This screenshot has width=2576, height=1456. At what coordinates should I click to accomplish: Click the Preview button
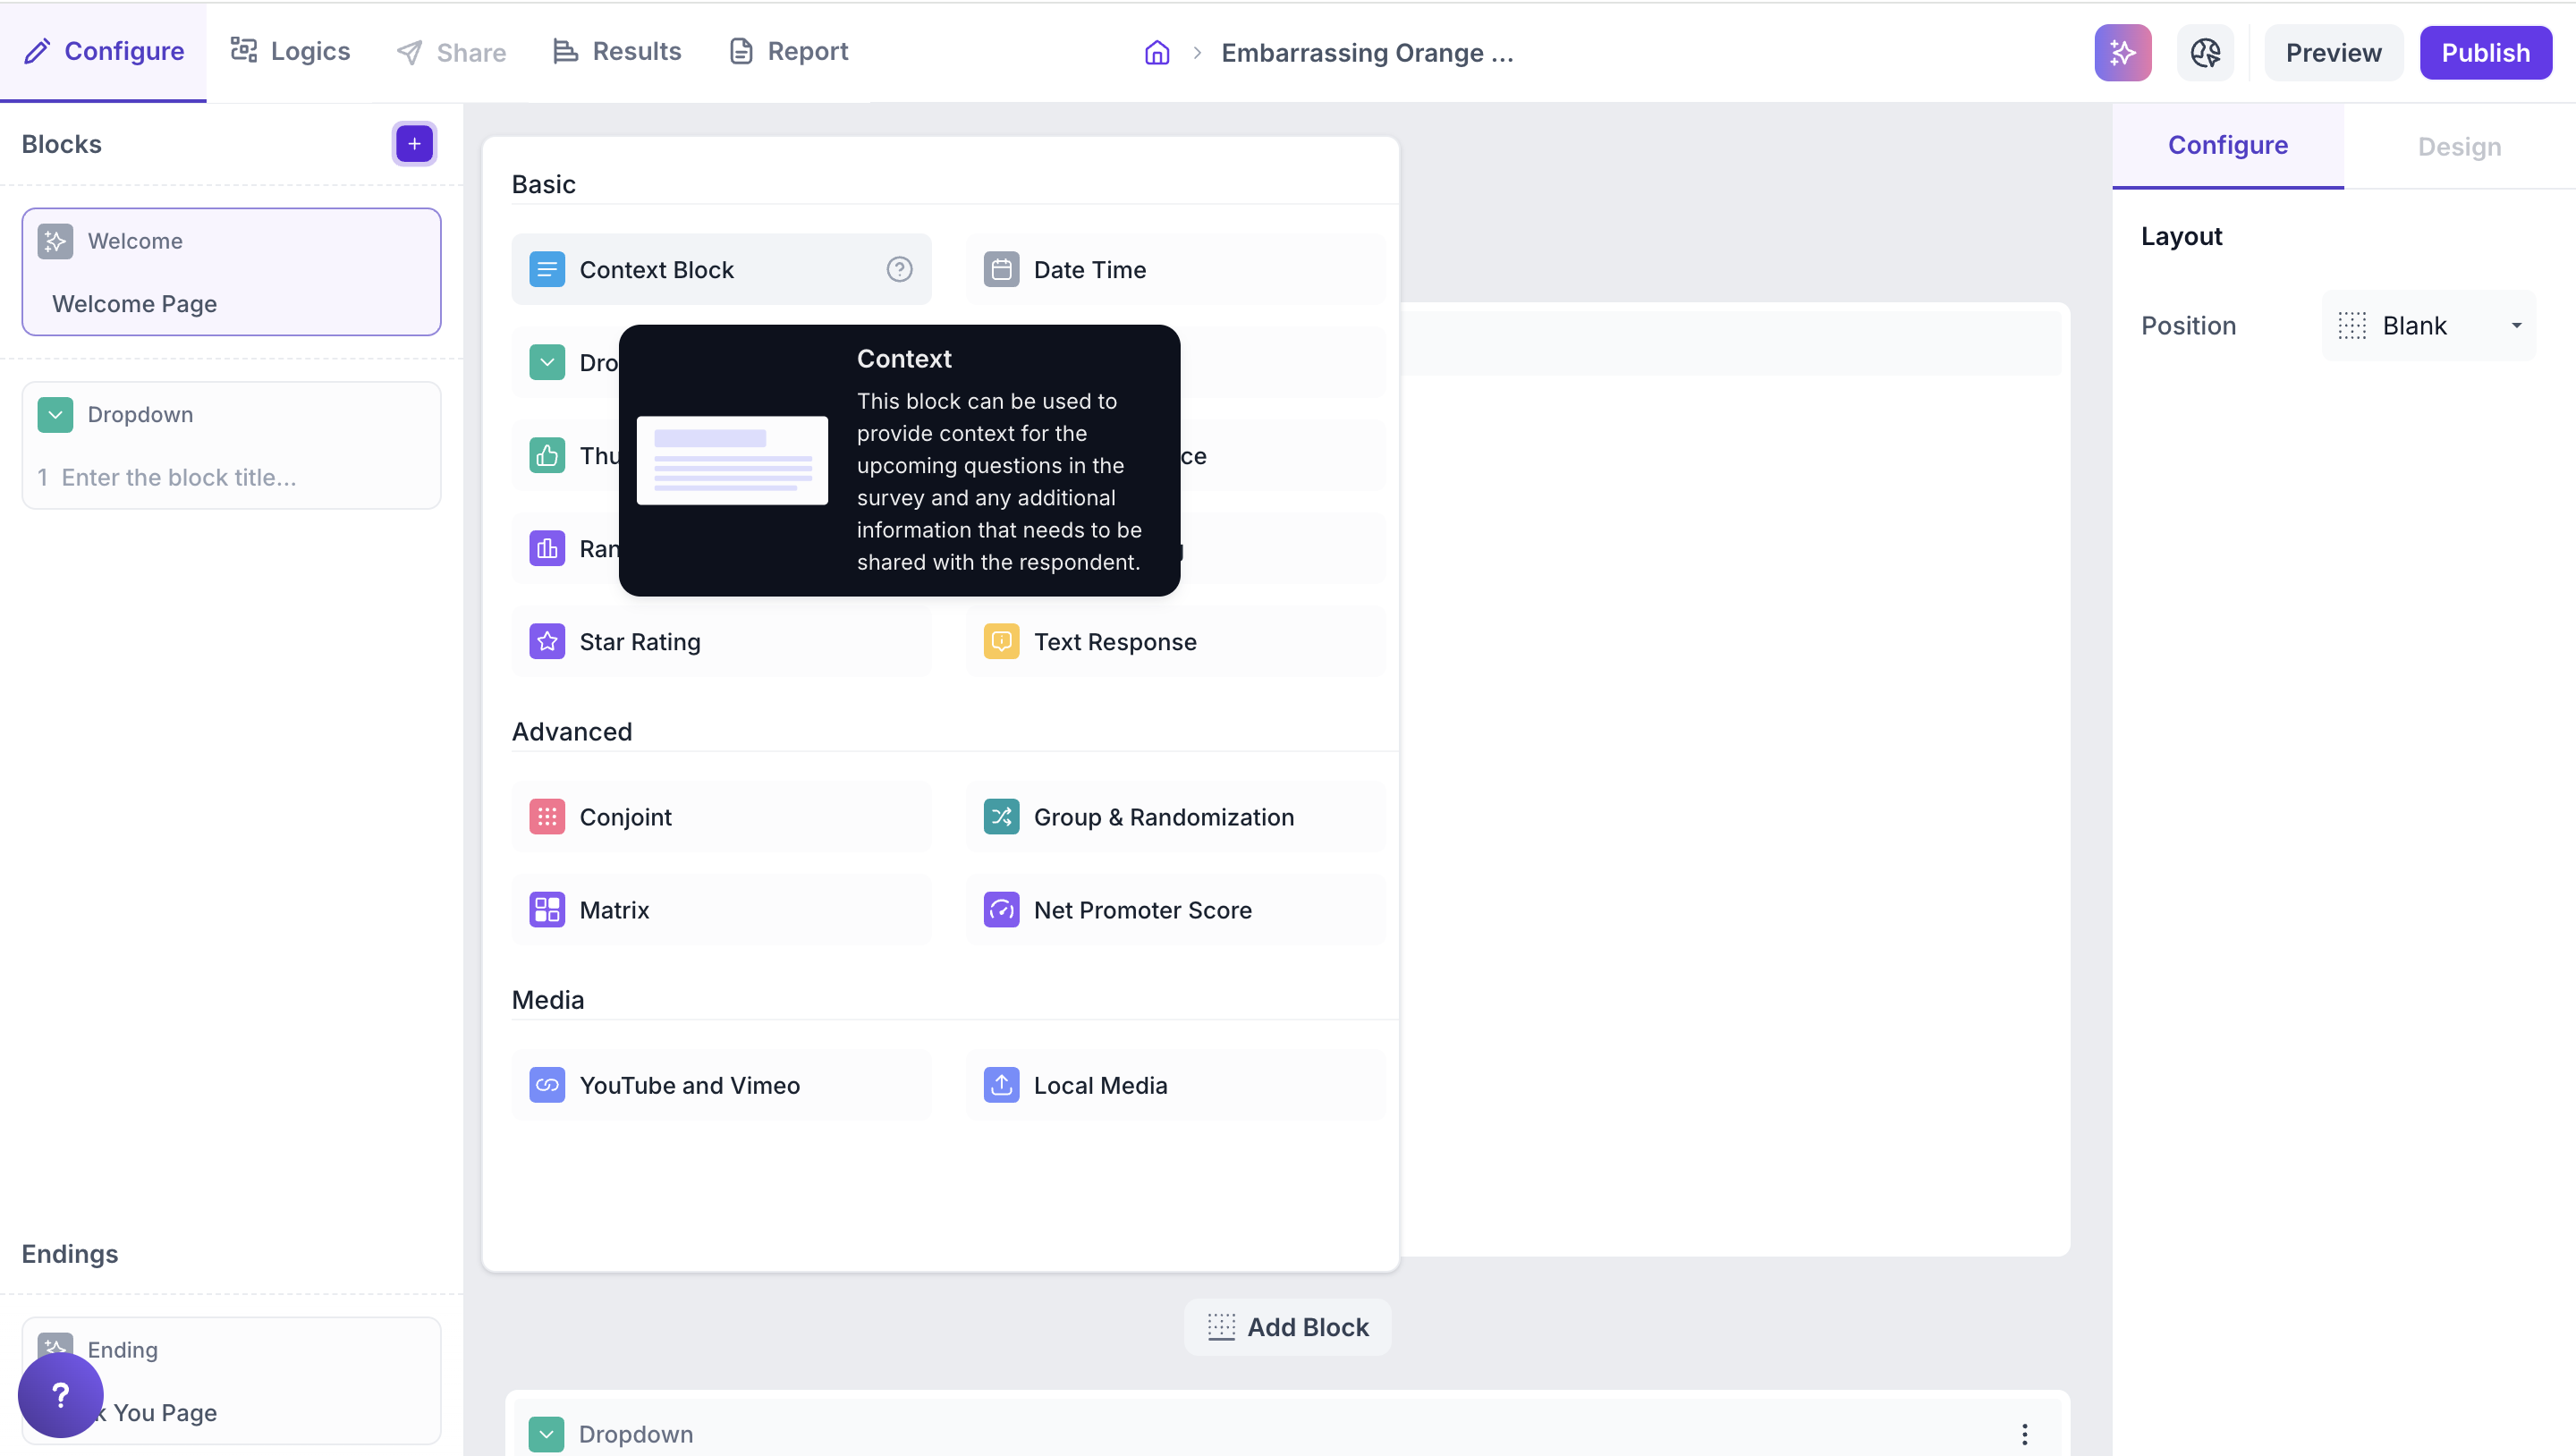[2333, 53]
